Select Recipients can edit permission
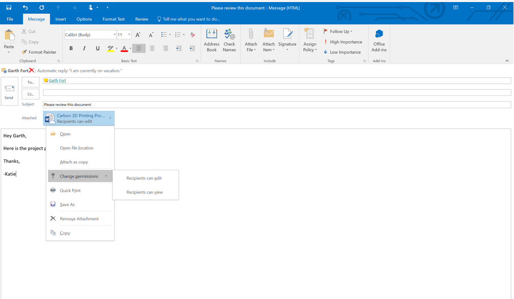This screenshot has height=299, width=514. point(146,178)
